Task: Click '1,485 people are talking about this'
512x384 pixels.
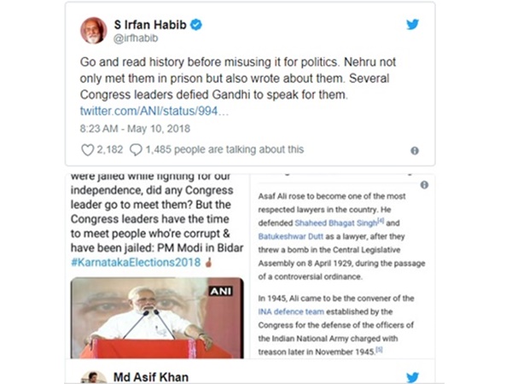Action: click(224, 149)
